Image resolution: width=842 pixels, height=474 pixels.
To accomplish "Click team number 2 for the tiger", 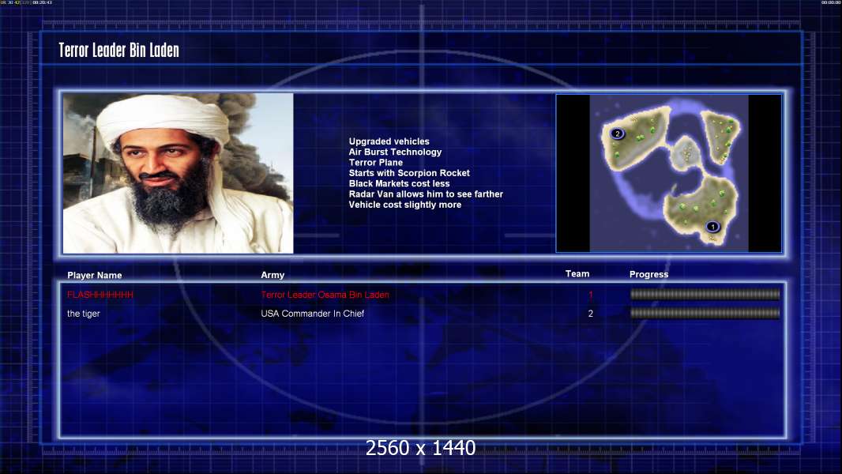I will (x=591, y=314).
